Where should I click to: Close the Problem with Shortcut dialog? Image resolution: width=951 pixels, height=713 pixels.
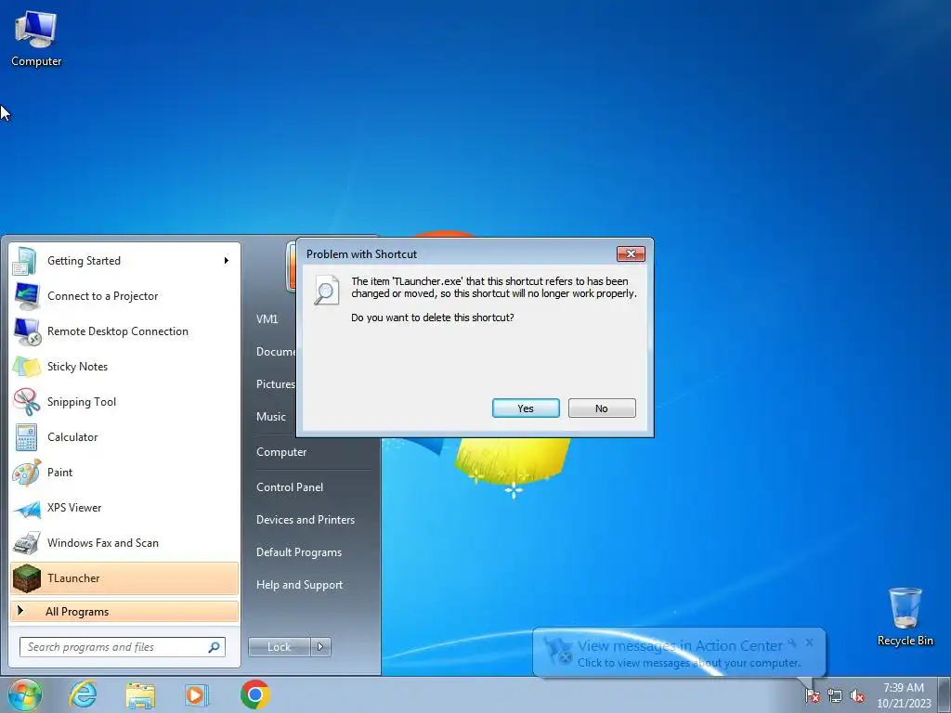631,254
